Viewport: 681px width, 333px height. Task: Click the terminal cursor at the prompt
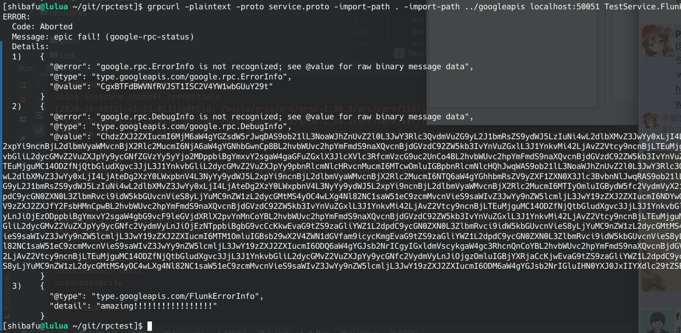tap(150, 326)
